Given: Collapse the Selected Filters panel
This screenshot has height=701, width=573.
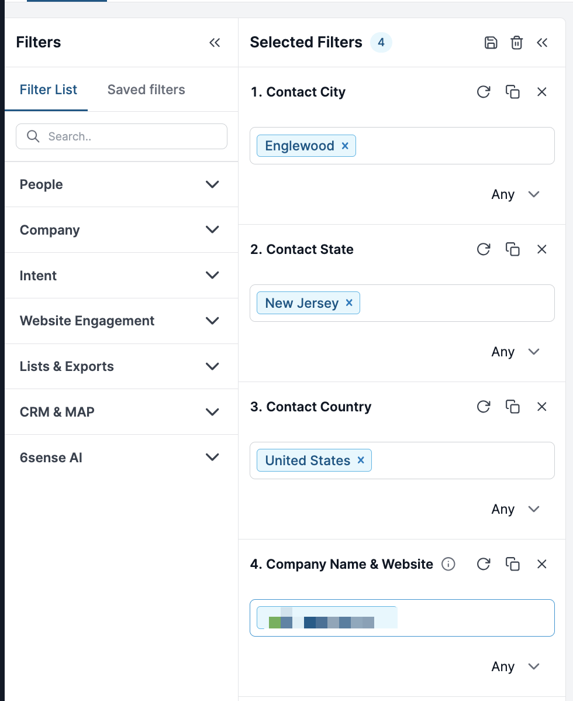Looking at the screenshot, I should point(542,43).
